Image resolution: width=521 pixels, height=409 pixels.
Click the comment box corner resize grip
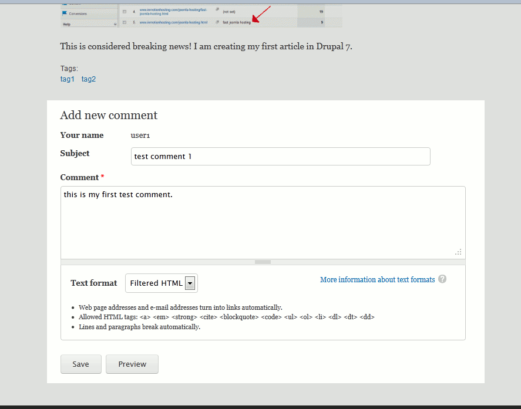pos(458,252)
